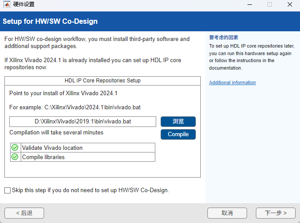
Task: Click the 要考虑的因素 heading
Action: pyautogui.click(x=224, y=37)
